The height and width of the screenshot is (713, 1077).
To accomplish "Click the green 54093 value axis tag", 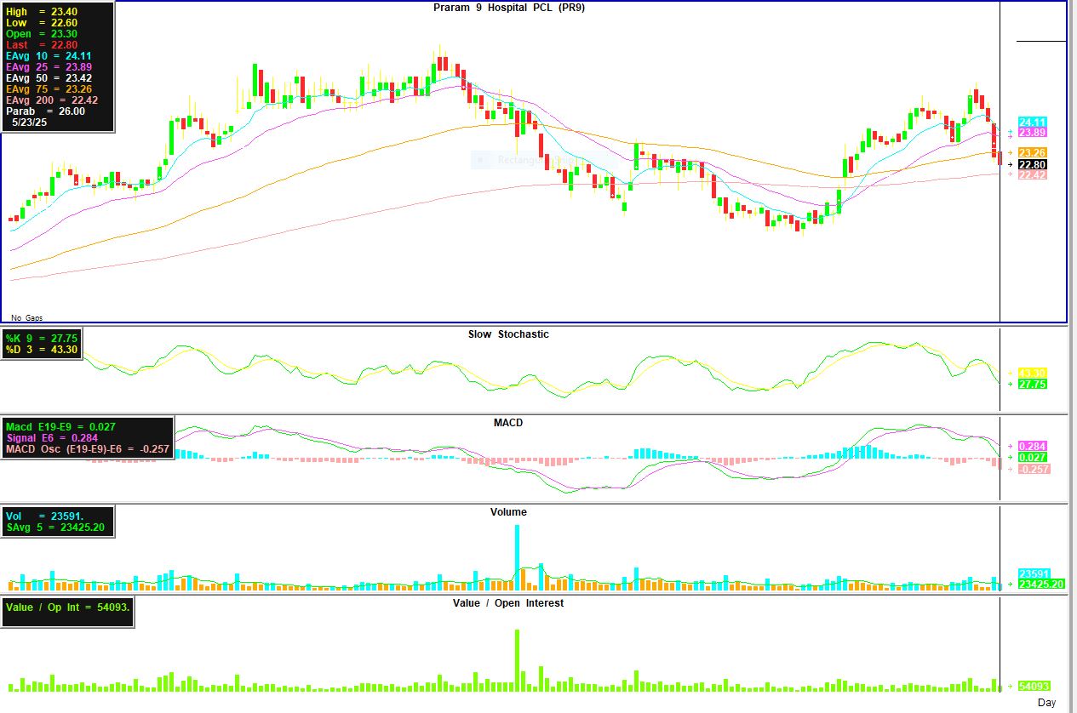I will [1036, 685].
